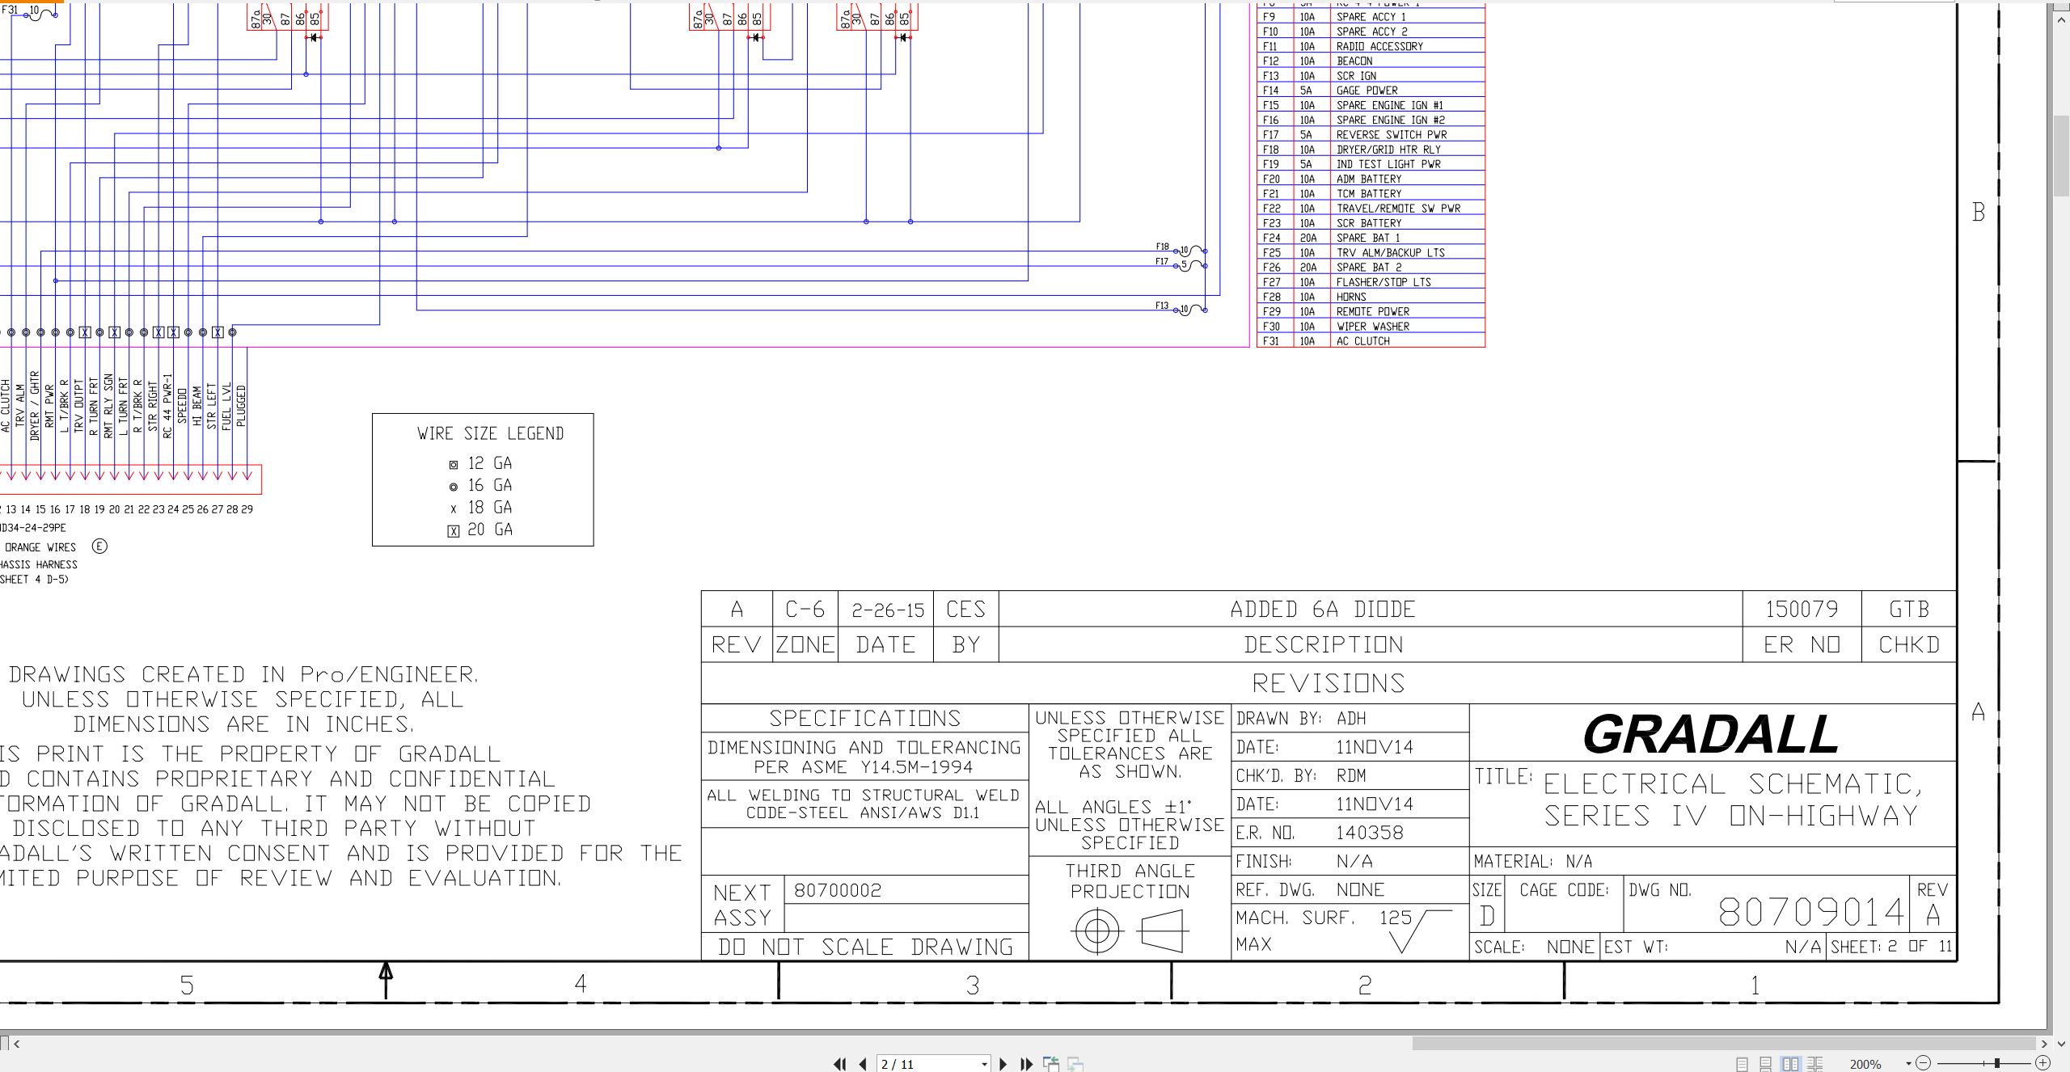Switch to single page layout
The height and width of the screenshot is (1072, 2070).
1743,1064
